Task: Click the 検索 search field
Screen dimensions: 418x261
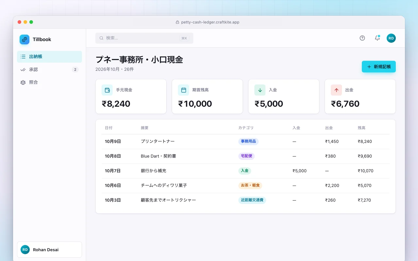Action: (144, 38)
